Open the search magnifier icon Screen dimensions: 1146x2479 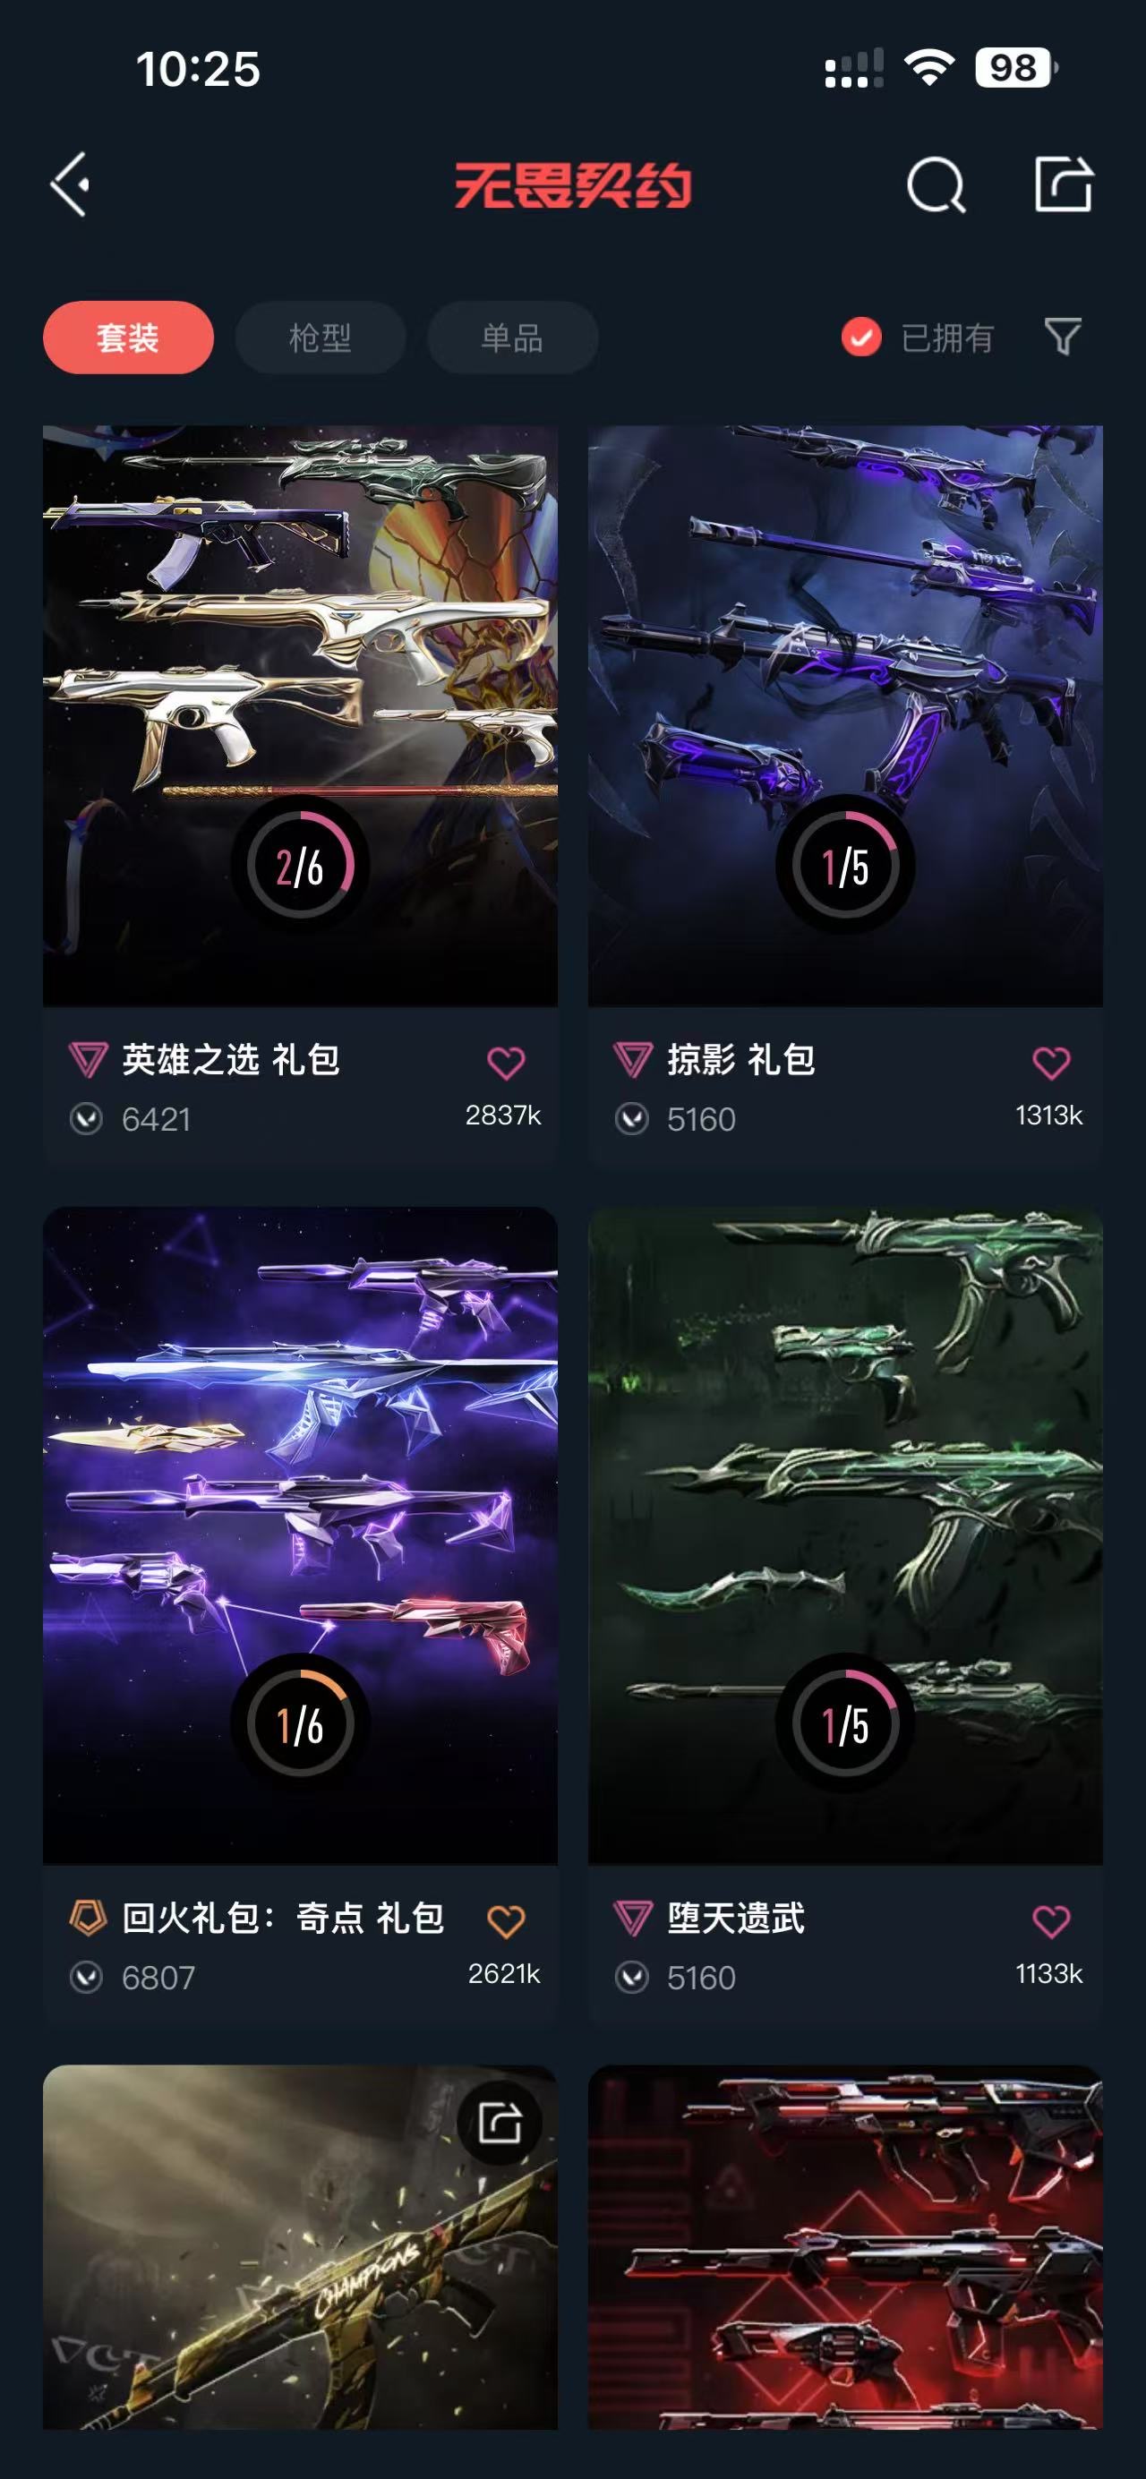936,184
